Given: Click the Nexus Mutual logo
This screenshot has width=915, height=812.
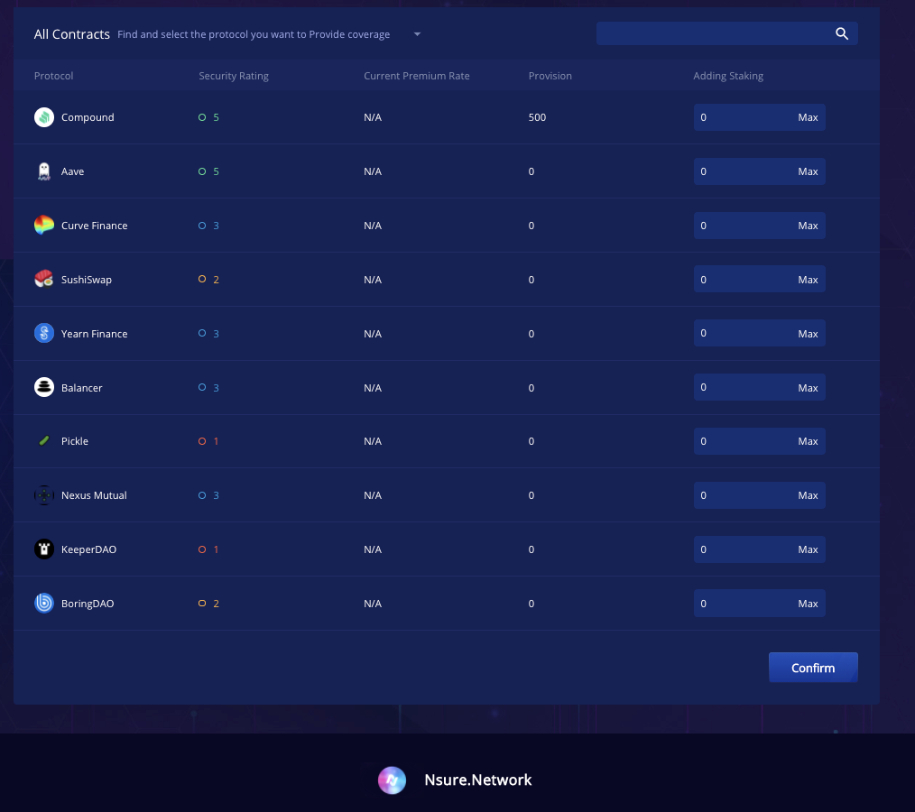Looking at the screenshot, I should point(44,495).
